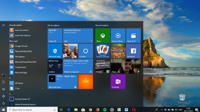Open the Opera browser taskbar icon
This screenshot has height=112, width=200.
[133, 109]
